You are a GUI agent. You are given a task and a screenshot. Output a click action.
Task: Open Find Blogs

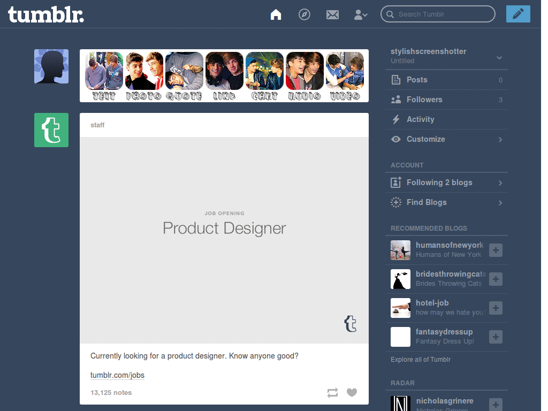pyautogui.click(x=446, y=202)
